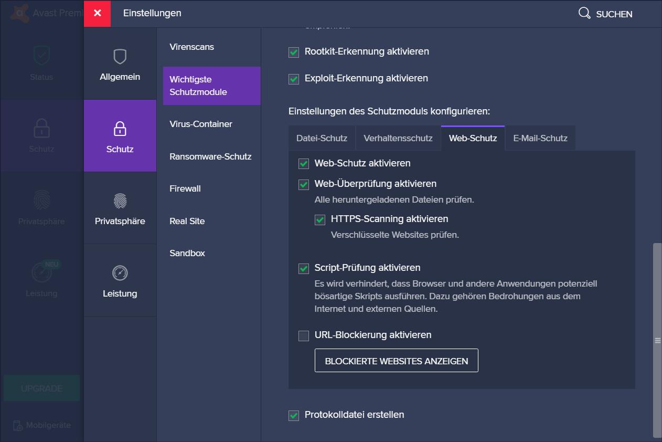Click the search magnifier icon

coord(584,13)
